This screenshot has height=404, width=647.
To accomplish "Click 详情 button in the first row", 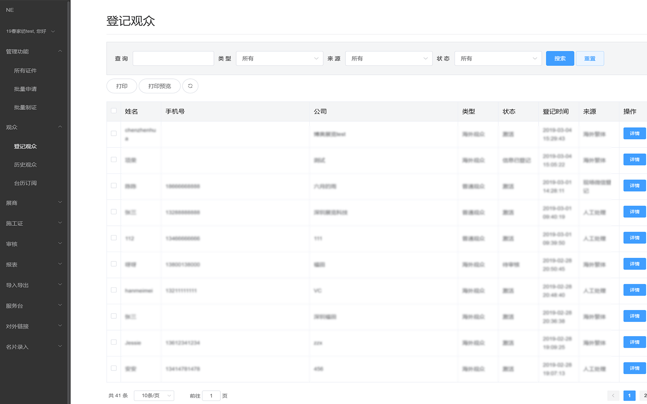I will [634, 133].
